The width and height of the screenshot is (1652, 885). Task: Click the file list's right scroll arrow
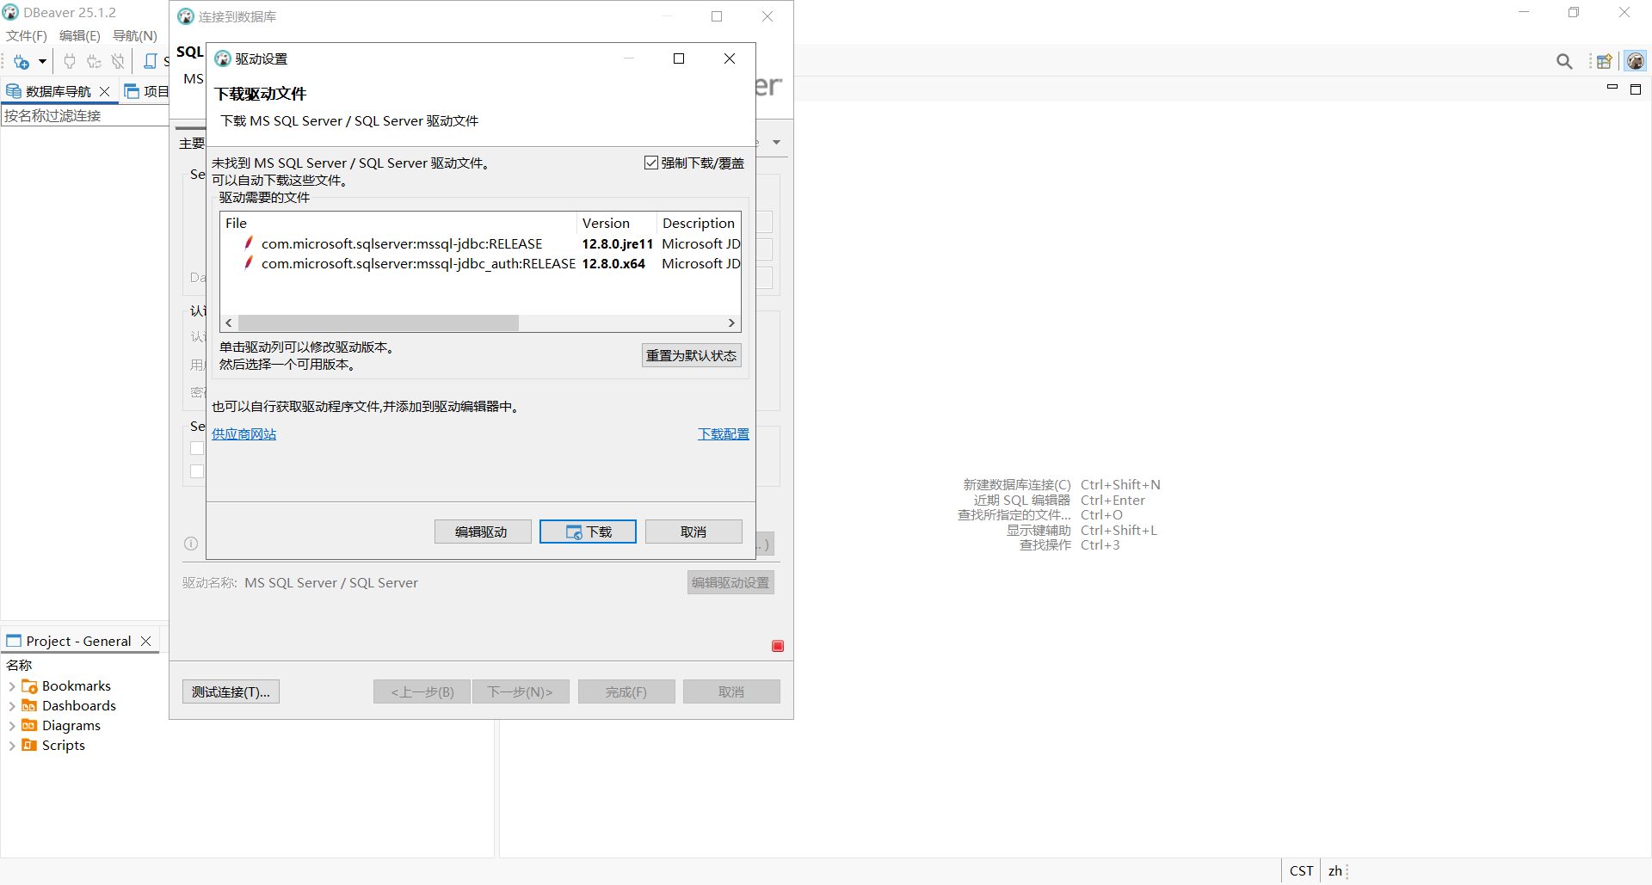point(731,323)
